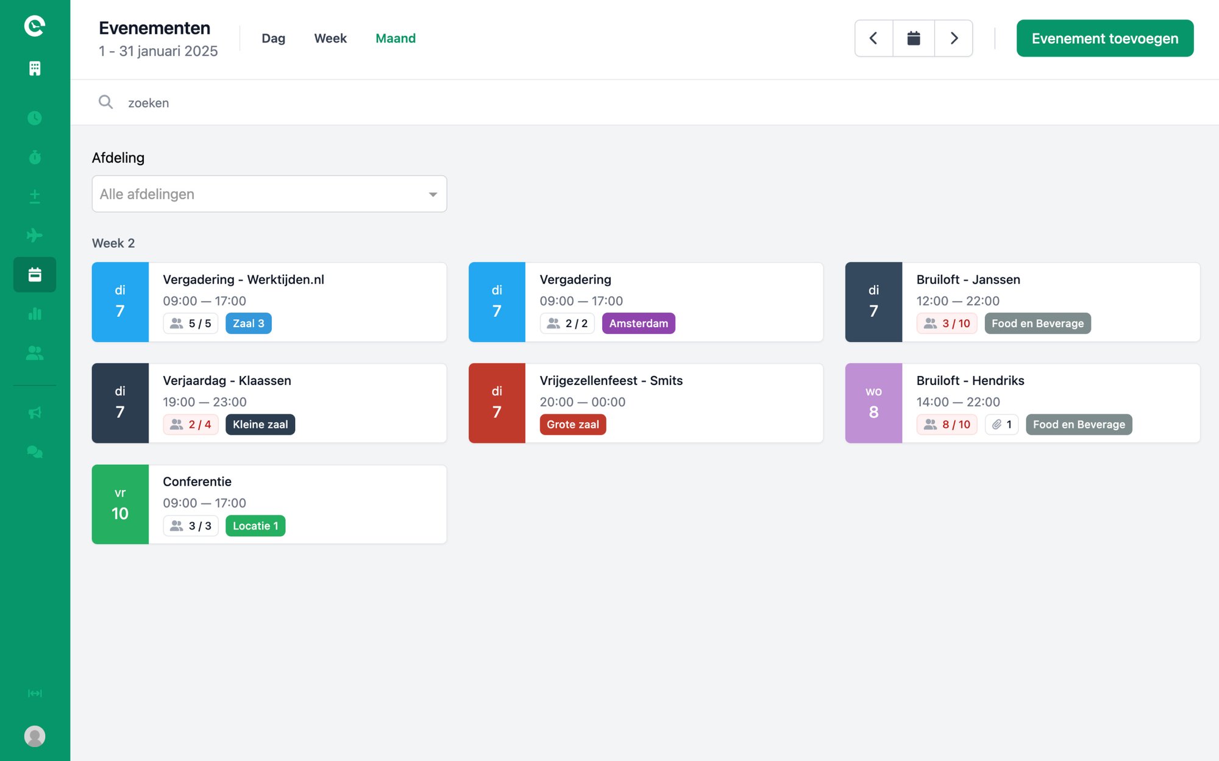Open the building icon in sidebar
Viewport: 1219px width, 761px height.
pyautogui.click(x=35, y=68)
